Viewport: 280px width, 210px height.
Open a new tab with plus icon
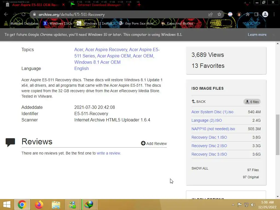click(x=139, y=5)
